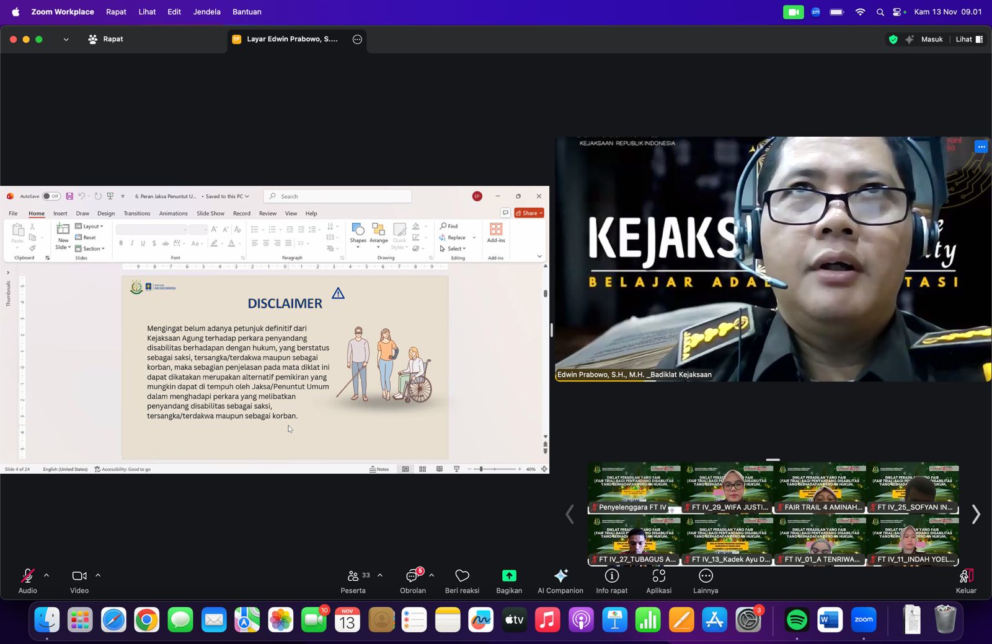Click the green Bagikan share screen icon
The image size is (992, 644).
click(x=509, y=577)
